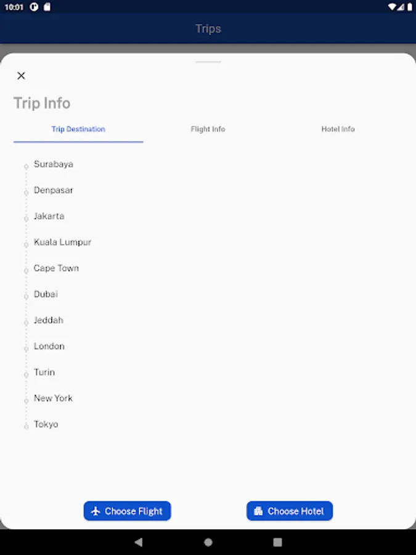Select the London destination entry
Screen dimensions: 416x555
[49, 346]
